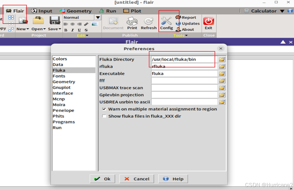Select Moira in Preferences list
This screenshot has height=190, width=294.
pos(74,104)
